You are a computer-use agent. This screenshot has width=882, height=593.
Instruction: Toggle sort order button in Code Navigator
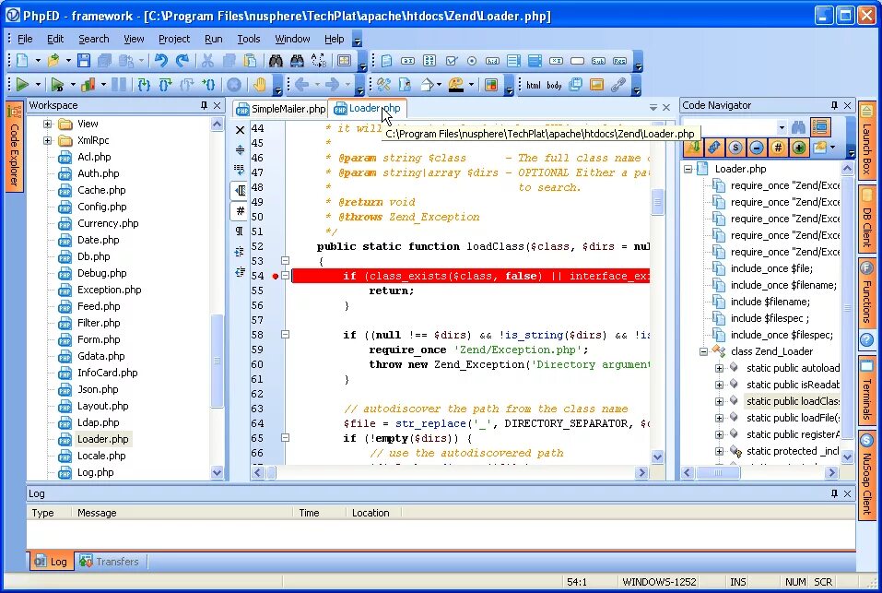coord(692,148)
